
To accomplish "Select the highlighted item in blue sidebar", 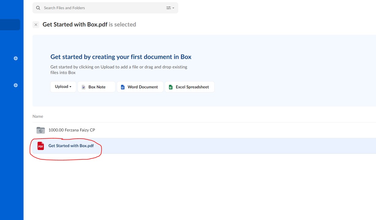I will coord(10,25).
